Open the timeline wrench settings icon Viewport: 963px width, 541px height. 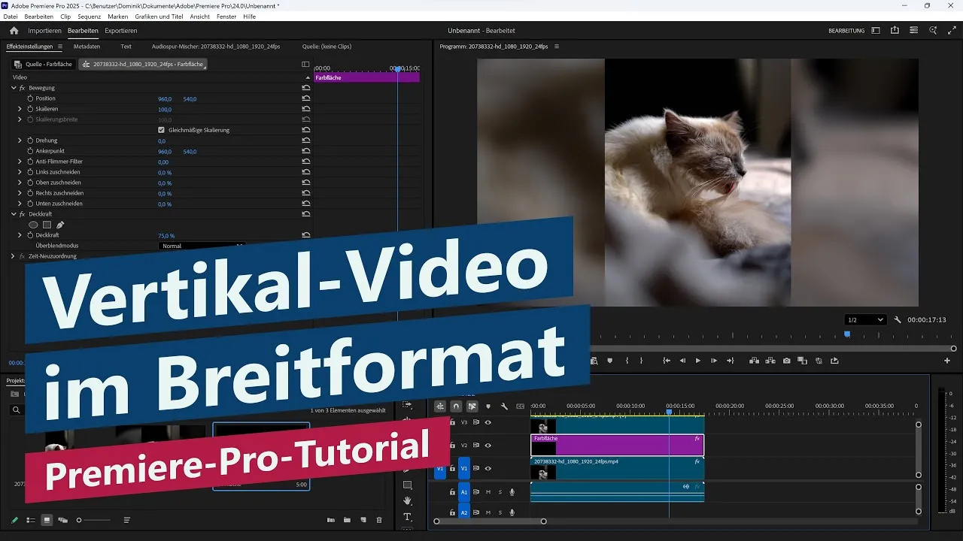pyautogui.click(x=504, y=406)
